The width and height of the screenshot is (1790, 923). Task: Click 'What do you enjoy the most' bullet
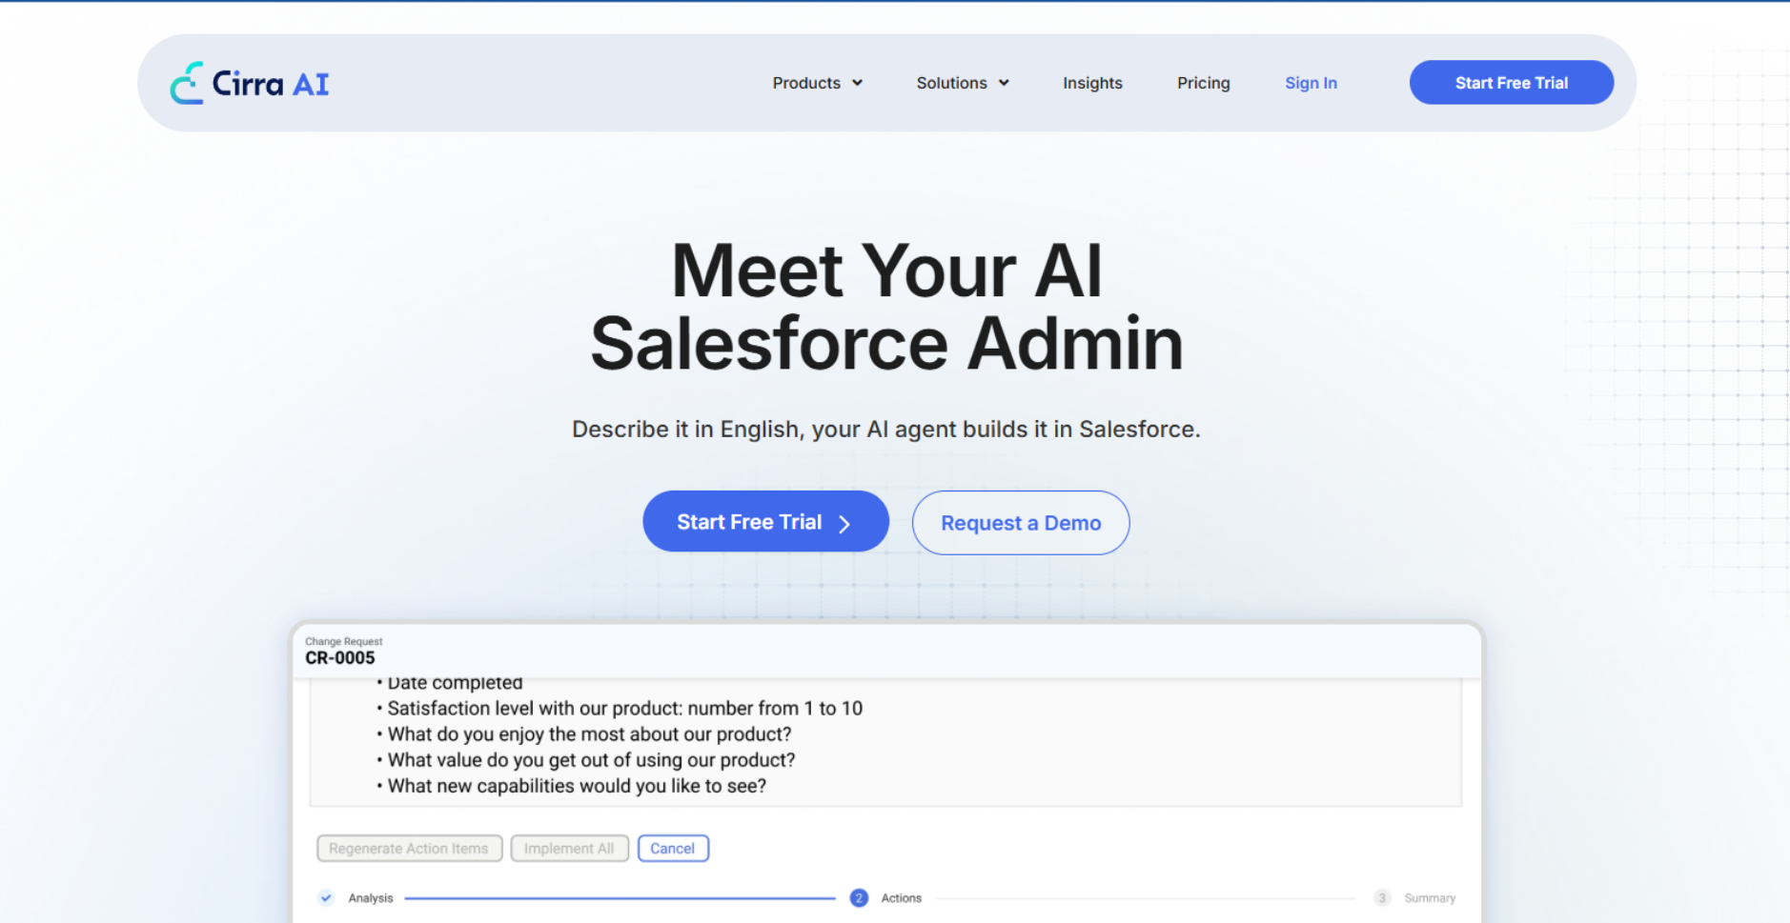click(x=584, y=734)
